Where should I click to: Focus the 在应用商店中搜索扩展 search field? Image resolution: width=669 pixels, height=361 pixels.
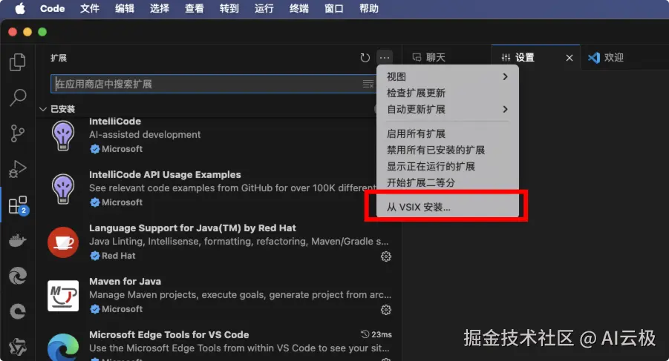[x=213, y=84]
